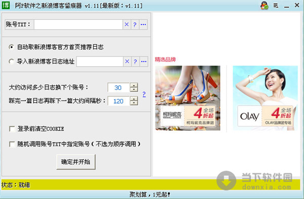Screen dimensions: 304x199
Task: Open the 柯玛妮克 shoes ad thumbnail
Action: (x=187, y=98)
